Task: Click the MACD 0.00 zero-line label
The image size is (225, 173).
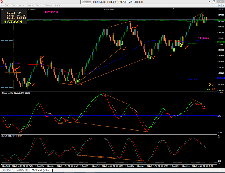Action: point(219,116)
